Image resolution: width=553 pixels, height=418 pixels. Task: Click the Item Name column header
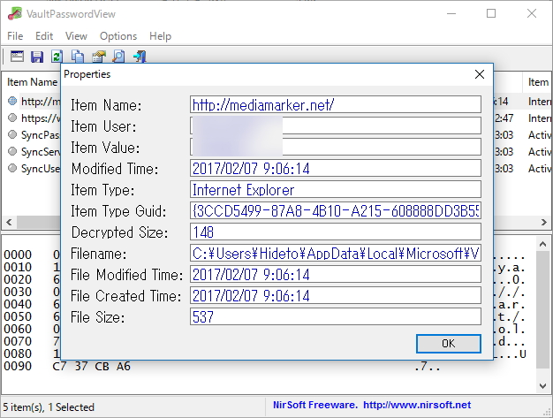(x=32, y=82)
